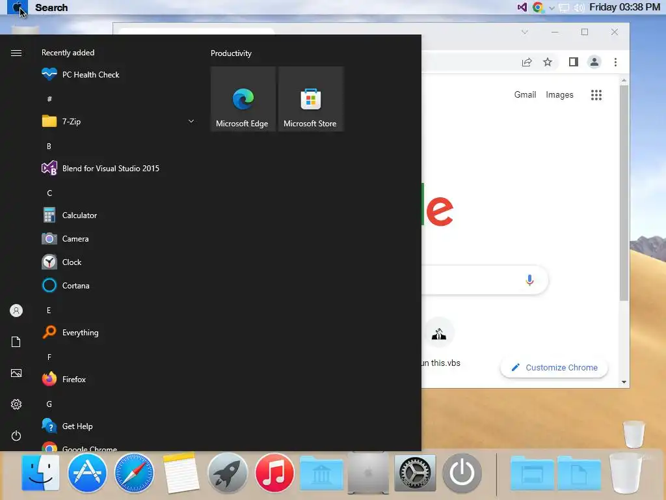Click the letter G section header
The image size is (666, 500).
[x=49, y=404]
